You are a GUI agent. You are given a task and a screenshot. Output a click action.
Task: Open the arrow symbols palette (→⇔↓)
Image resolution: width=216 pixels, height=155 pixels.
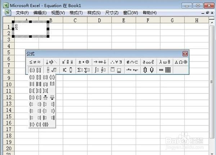click(x=100, y=62)
